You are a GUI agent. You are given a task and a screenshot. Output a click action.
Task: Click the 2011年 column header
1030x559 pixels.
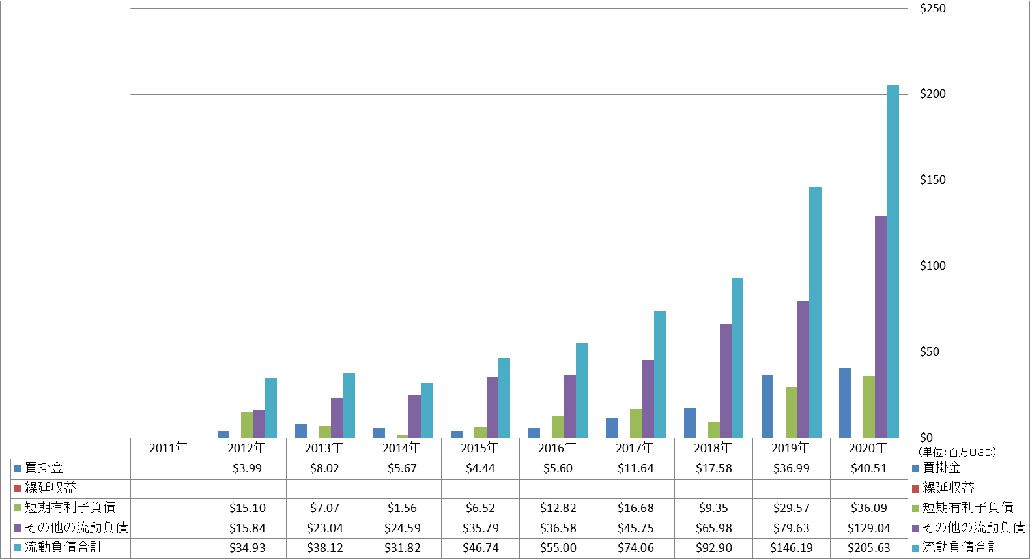tap(169, 448)
